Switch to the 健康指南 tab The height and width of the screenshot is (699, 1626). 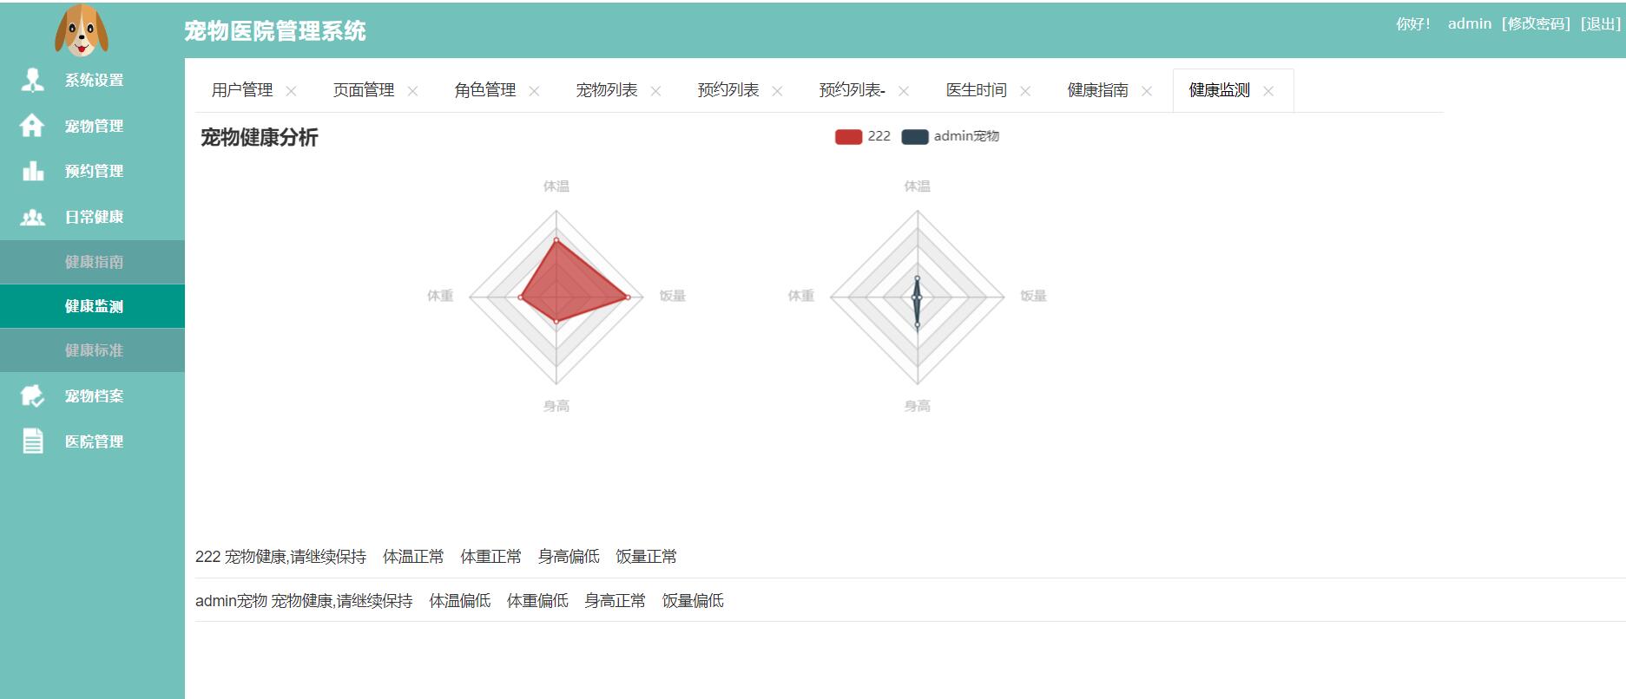[1098, 90]
